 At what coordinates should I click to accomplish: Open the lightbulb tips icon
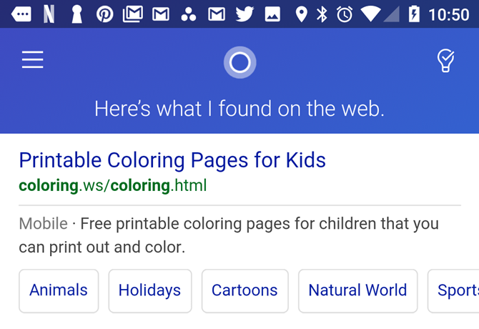[x=445, y=62]
